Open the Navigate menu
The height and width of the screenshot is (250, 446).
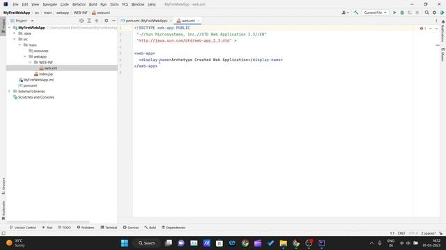49,4
